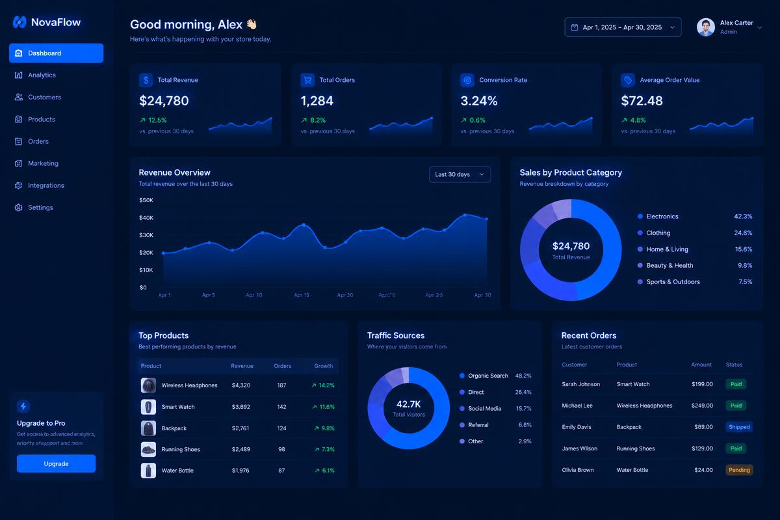Click the Organic Search legend color dot

click(462, 376)
